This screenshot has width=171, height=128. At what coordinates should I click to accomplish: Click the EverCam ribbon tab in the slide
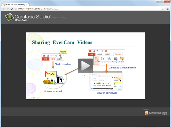(x=118, y=54)
